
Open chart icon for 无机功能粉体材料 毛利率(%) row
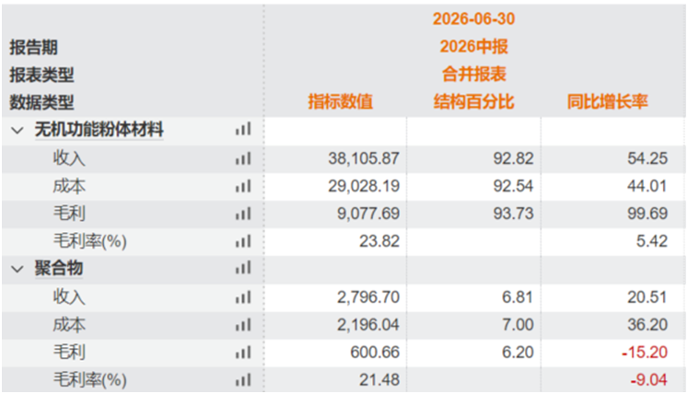(x=243, y=241)
